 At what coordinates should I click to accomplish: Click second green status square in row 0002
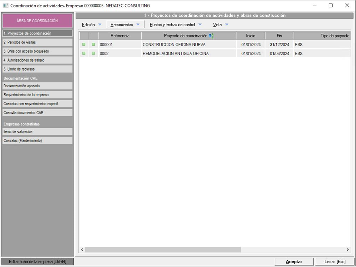coord(93,53)
